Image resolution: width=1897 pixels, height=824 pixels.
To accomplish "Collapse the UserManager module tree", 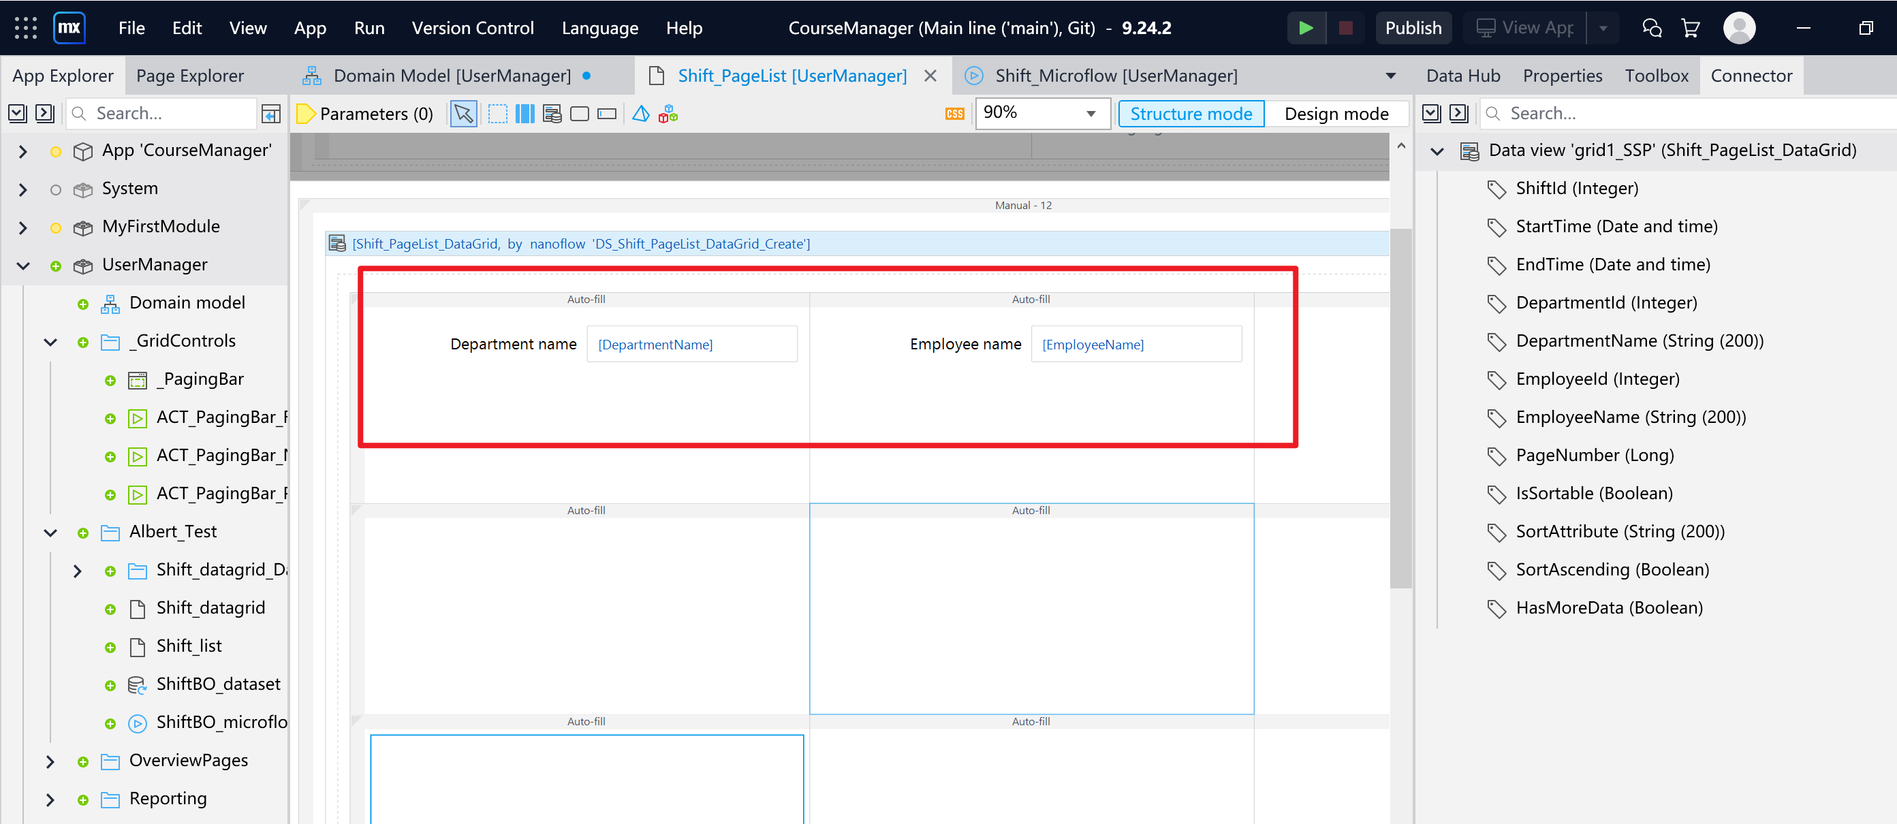I will coord(24,265).
